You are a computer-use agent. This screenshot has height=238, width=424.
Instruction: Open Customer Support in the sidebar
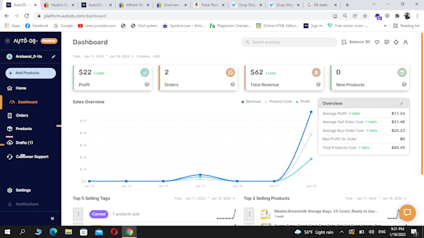[32, 156]
